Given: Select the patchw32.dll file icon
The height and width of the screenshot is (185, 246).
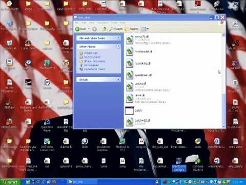Looking at the screenshot, I should point(130,122).
